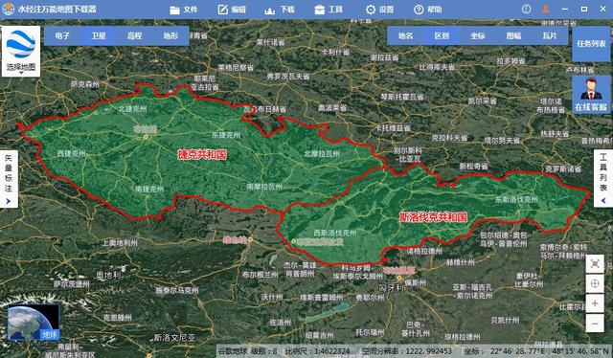Switch to the 地形 map type
The width and height of the screenshot is (613, 358).
[170, 35]
